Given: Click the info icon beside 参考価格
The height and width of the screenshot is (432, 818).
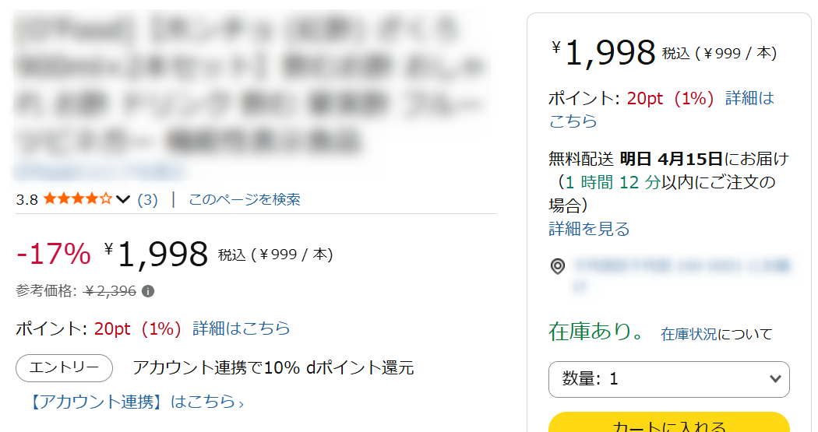Looking at the screenshot, I should (x=148, y=291).
